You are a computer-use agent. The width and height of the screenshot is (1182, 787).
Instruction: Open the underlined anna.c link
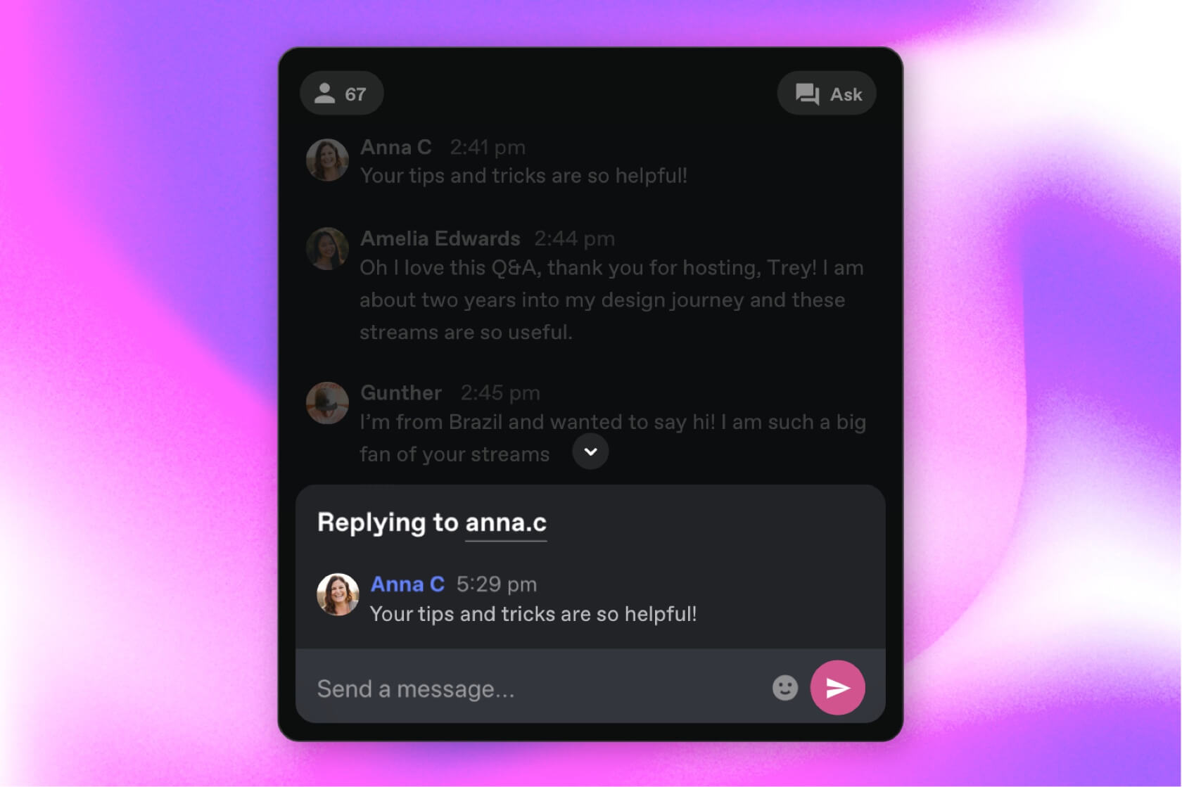[506, 523]
